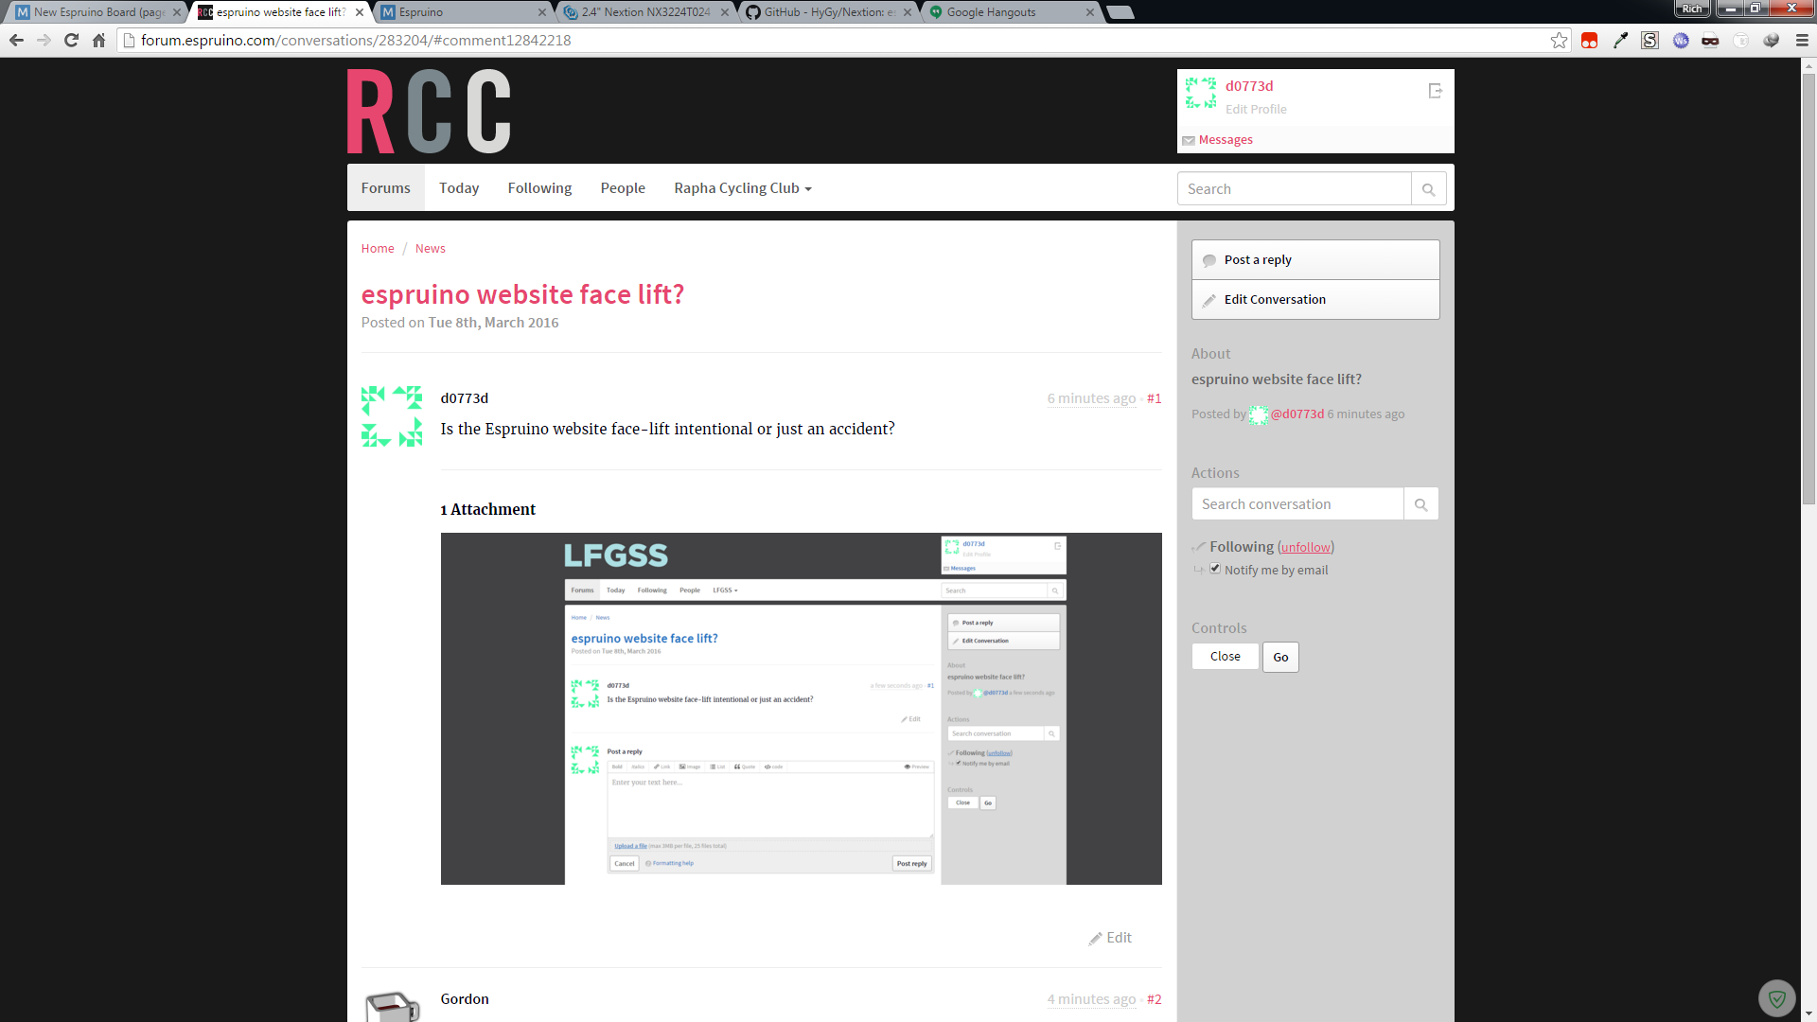The width and height of the screenshot is (1817, 1022).
Task: Expand the Rapha Cycling Club dropdown
Action: click(743, 188)
